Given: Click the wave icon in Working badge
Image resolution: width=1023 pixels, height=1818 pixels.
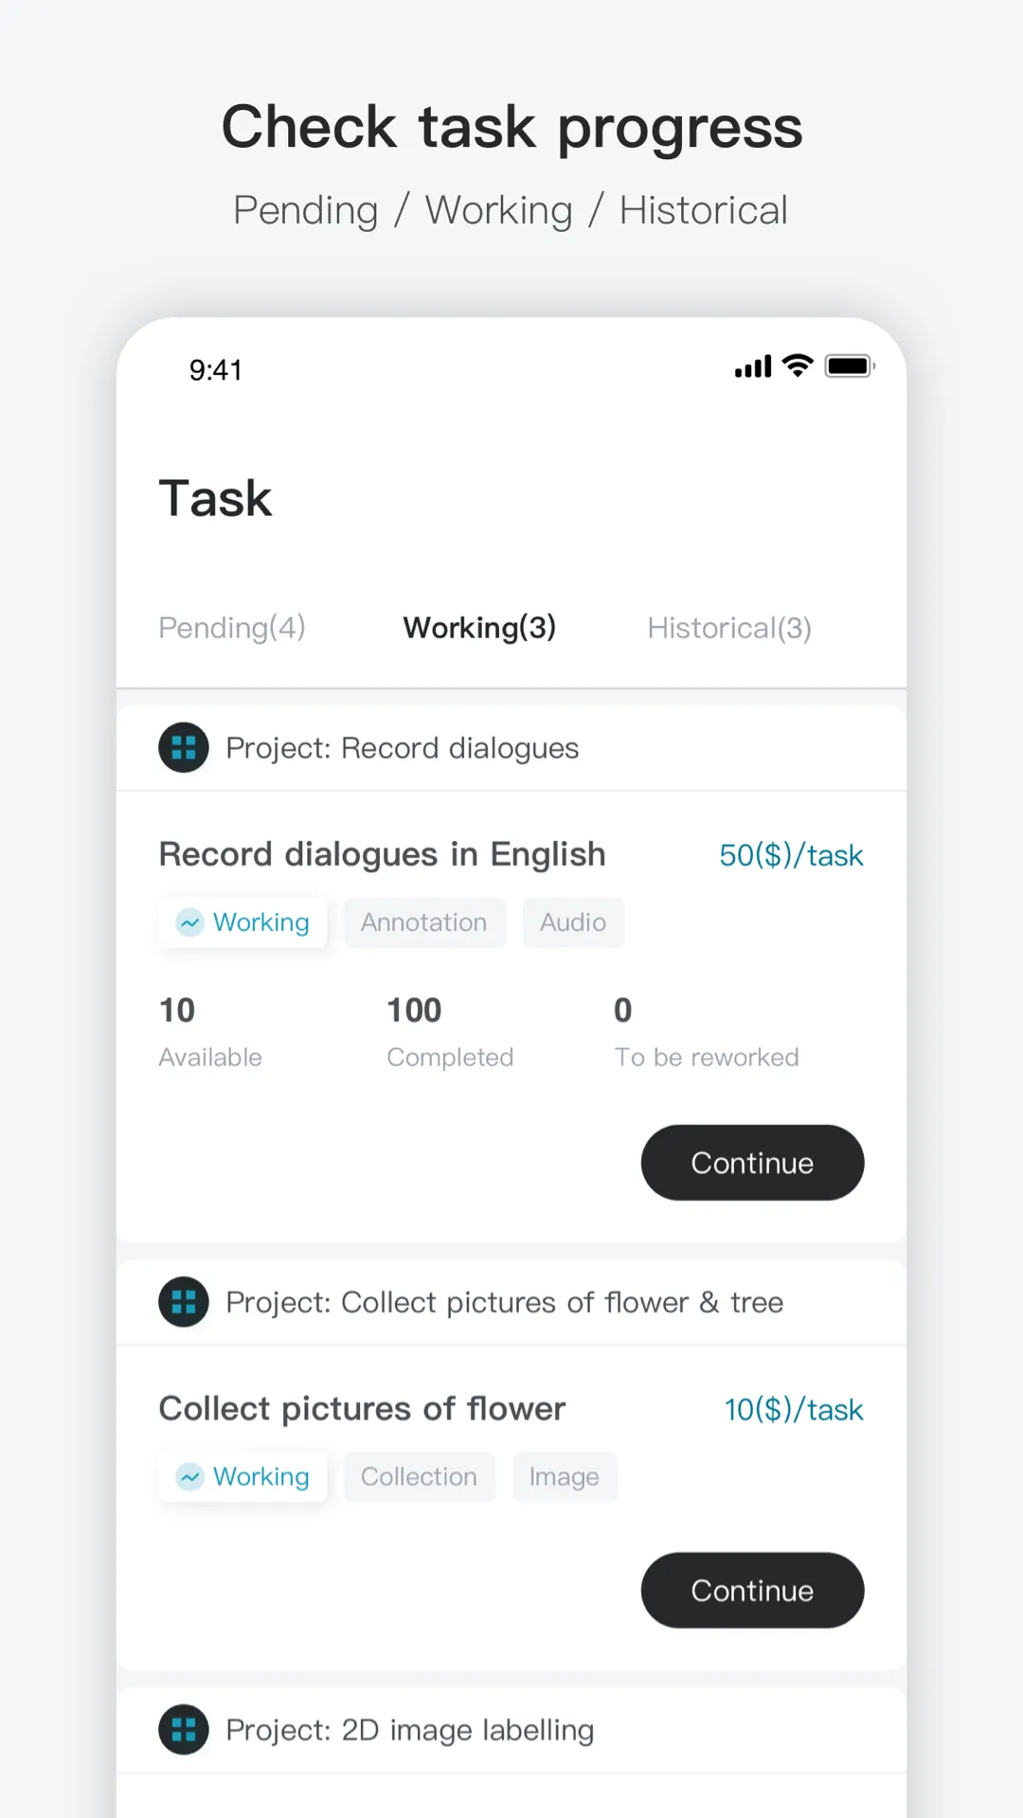Looking at the screenshot, I should (190, 922).
